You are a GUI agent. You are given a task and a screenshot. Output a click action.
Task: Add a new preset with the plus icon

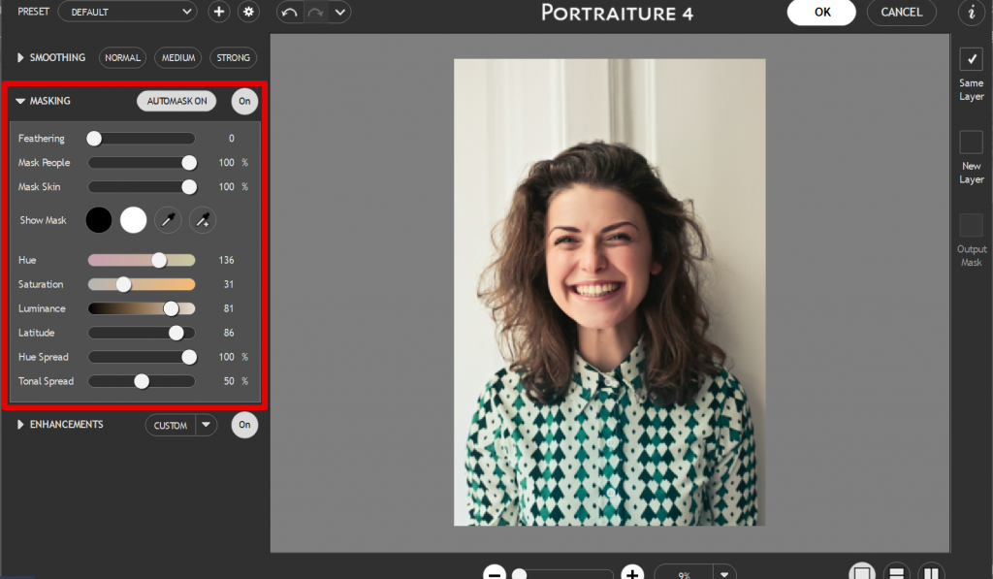(218, 13)
